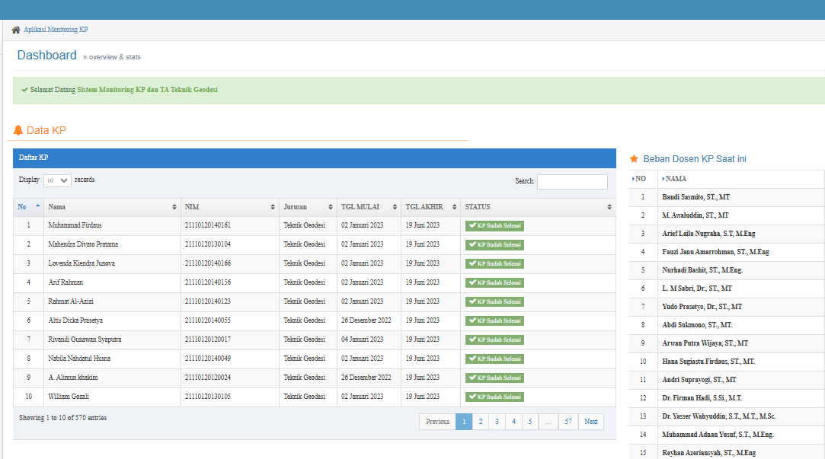
Task: Click KP Sudah Selesai badge for Altis Dicka Prasetya
Action: (x=494, y=320)
